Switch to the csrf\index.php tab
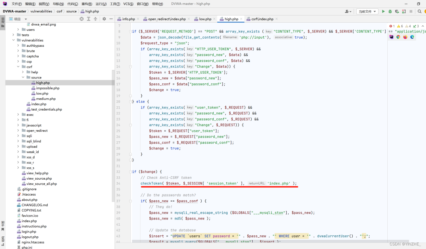426x249 pixels. pos(262,19)
